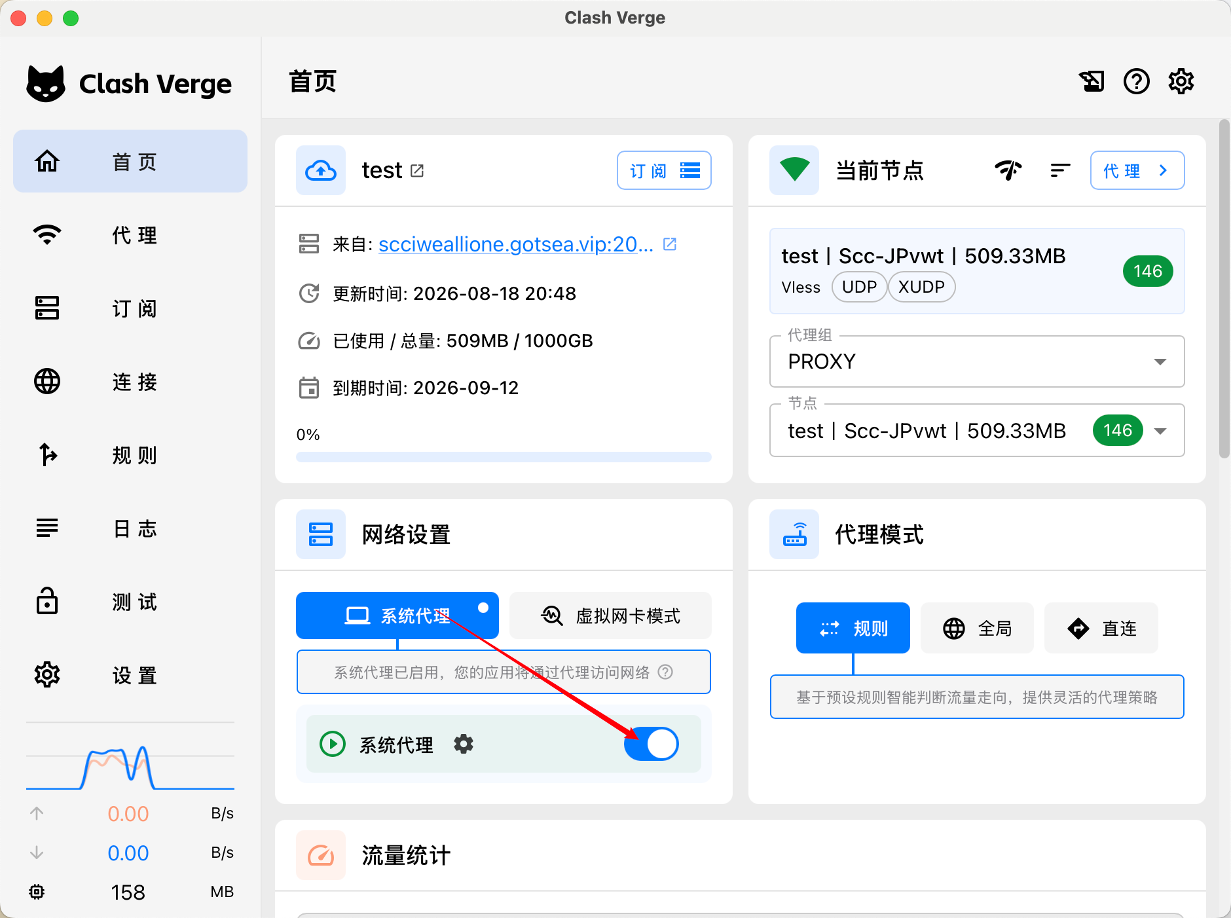Click the external link icon after subscription URL

pos(670,244)
